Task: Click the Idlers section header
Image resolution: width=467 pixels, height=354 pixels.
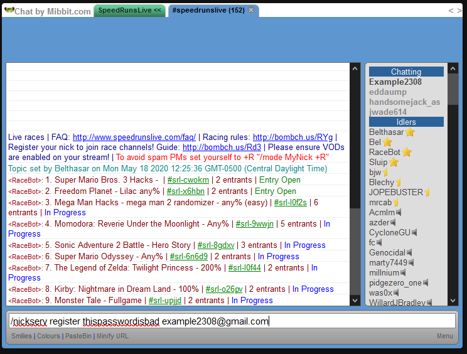Action: [406, 122]
